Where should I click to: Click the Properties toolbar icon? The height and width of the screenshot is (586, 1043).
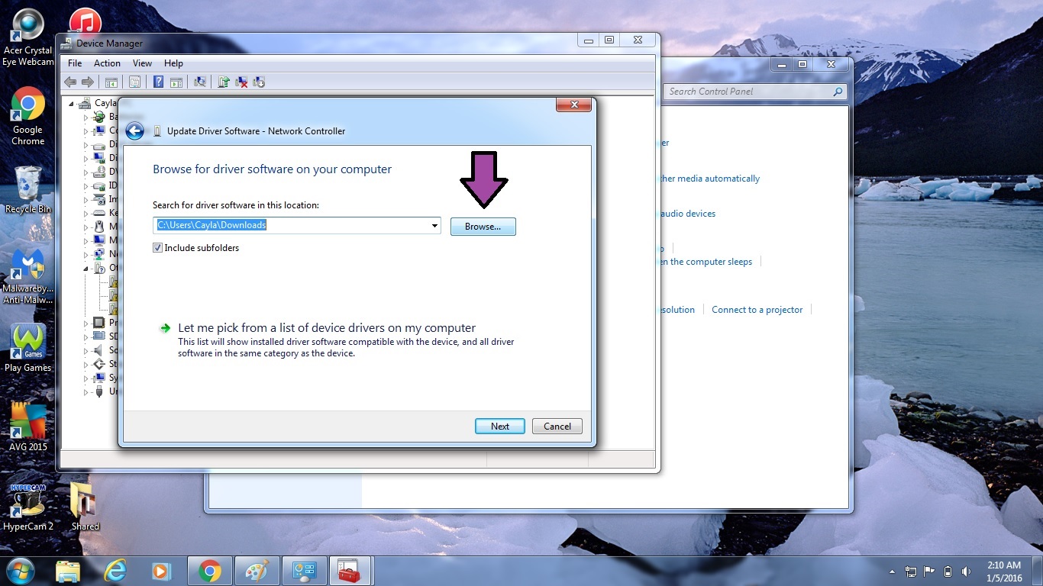pos(134,82)
